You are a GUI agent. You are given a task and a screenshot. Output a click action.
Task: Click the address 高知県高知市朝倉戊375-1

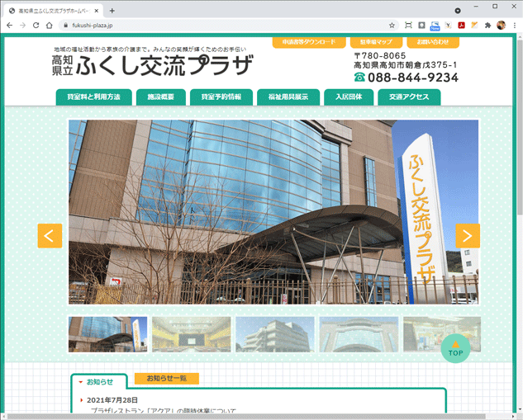click(405, 65)
